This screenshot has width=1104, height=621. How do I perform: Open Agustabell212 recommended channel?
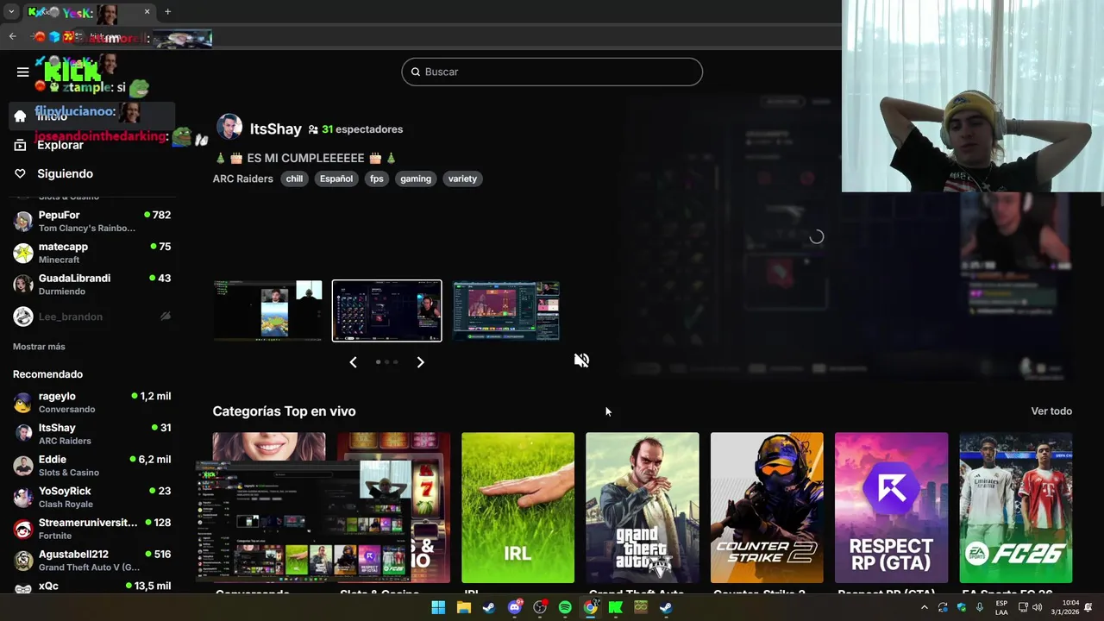91,561
